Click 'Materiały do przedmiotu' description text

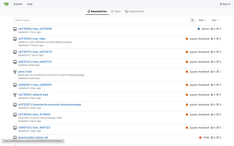click(x=51, y=75)
